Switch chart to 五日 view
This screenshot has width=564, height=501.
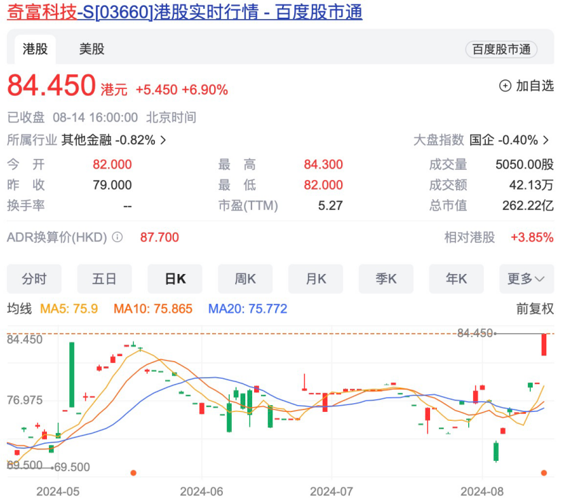pyautogui.click(x=105, y=279)
